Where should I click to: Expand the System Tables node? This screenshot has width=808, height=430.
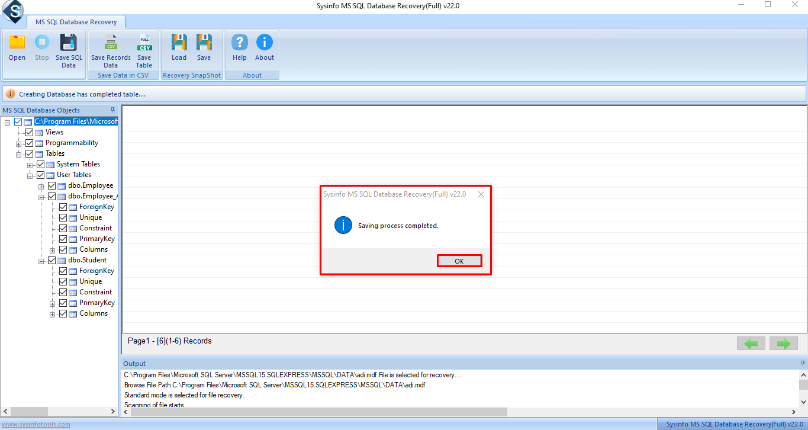pos(30,165)
